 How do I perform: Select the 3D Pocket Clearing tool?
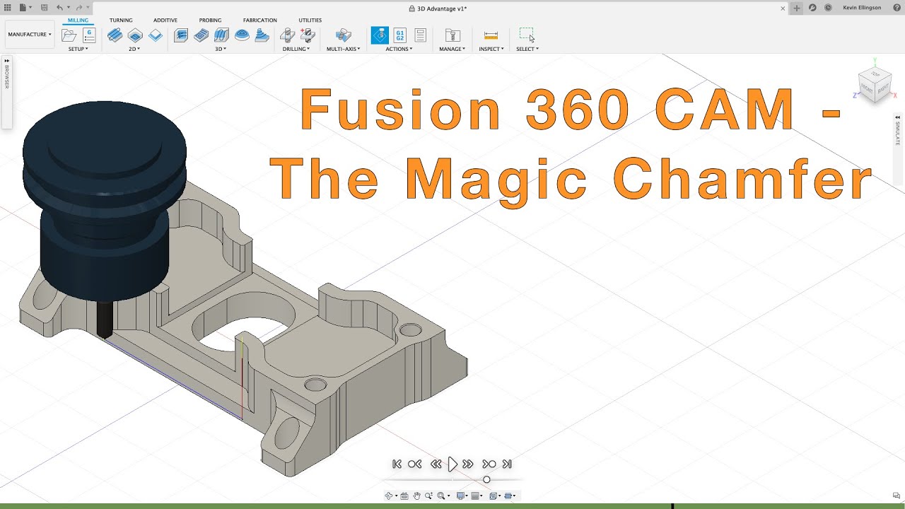click(x=201, y=35)
